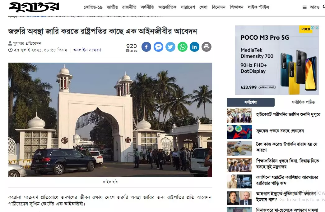Click coins thumbnail for উপার্জন হারাম story
Viewport: 325px width, 212px height.
click(x=239, y=148)
